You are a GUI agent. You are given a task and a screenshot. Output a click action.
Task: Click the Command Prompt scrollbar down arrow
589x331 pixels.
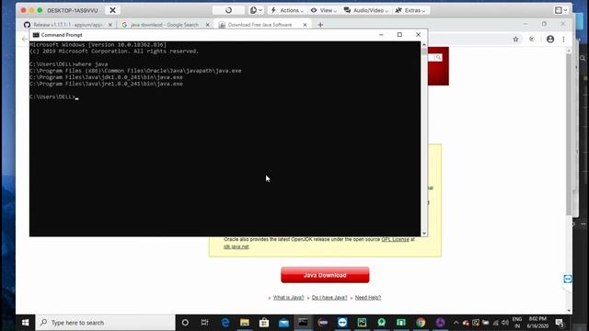[x=424, y=233]
